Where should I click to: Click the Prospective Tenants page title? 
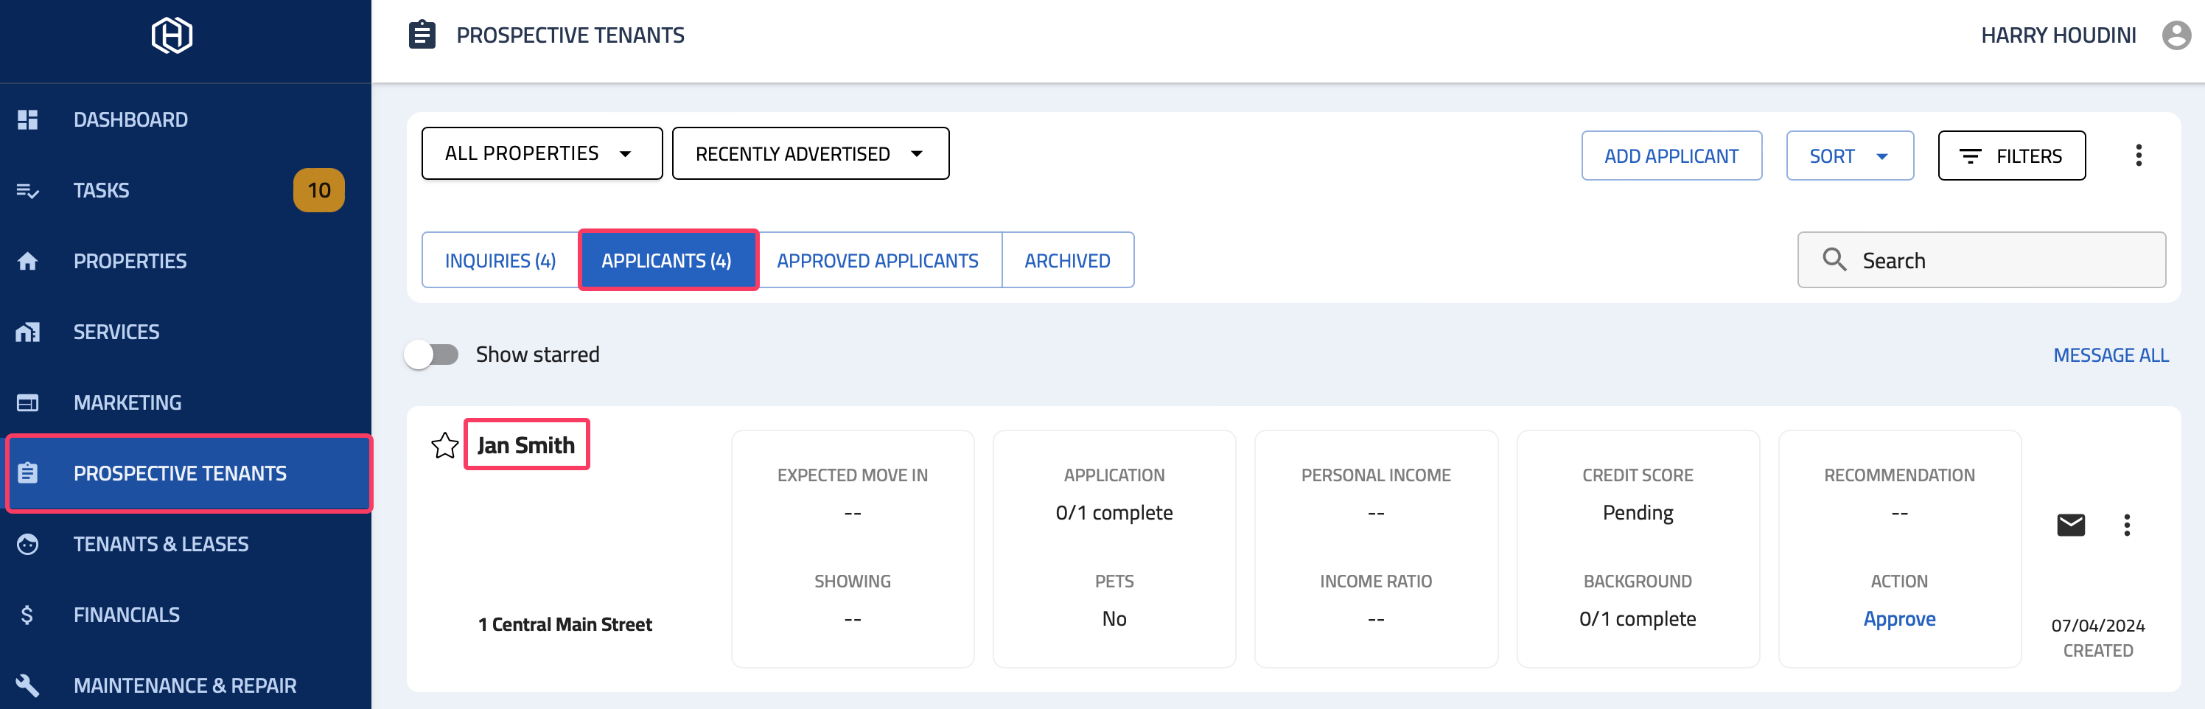coord(570,35)
